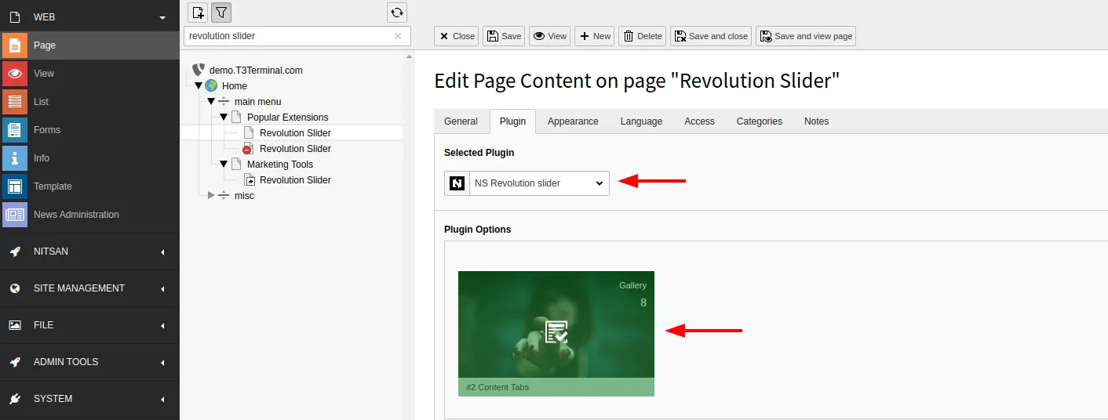Click the WEB section document icon
Image resolution: width=1108 pixels, height=420 pixels.
pyautogui.click(x=14, y=16)
